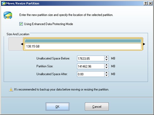The height and width of the screenshot is (115, 154).
Task: Click the question mark help button
Action: tap(146, 3)
